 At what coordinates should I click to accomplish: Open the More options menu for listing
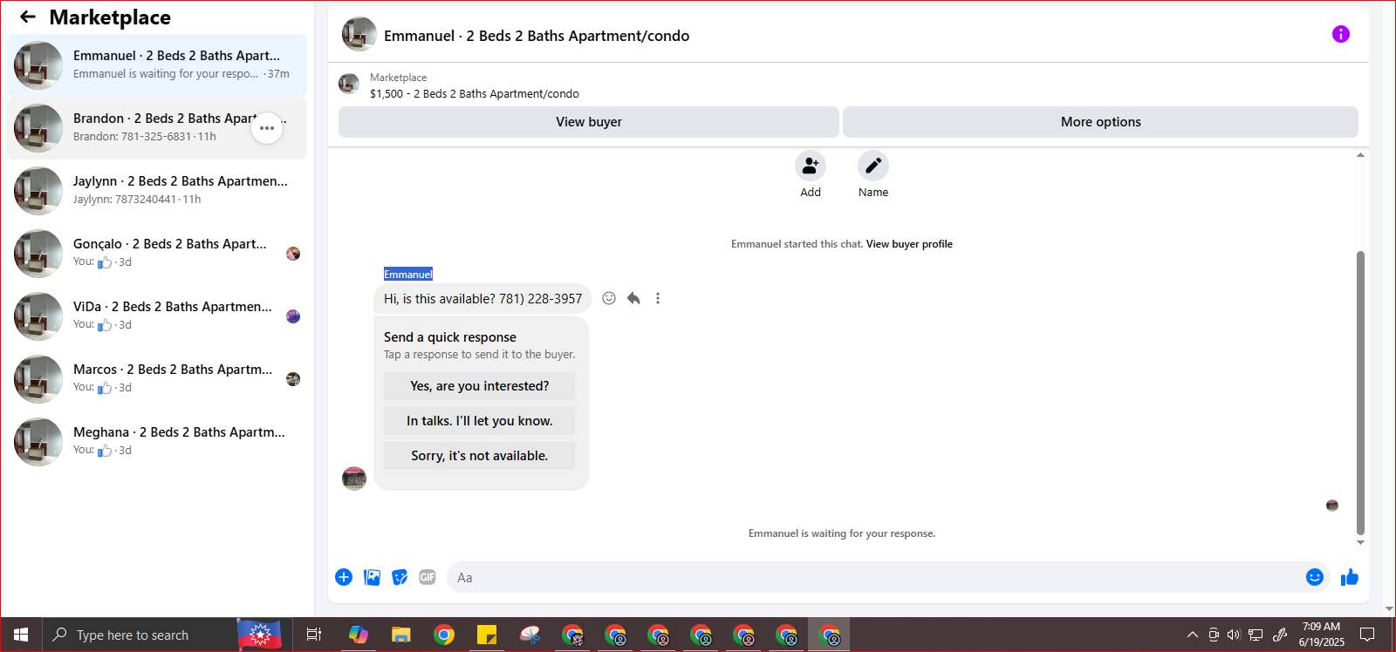[1100, 122]
